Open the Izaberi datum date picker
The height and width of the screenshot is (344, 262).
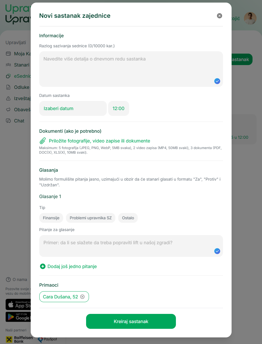(73, 108)
